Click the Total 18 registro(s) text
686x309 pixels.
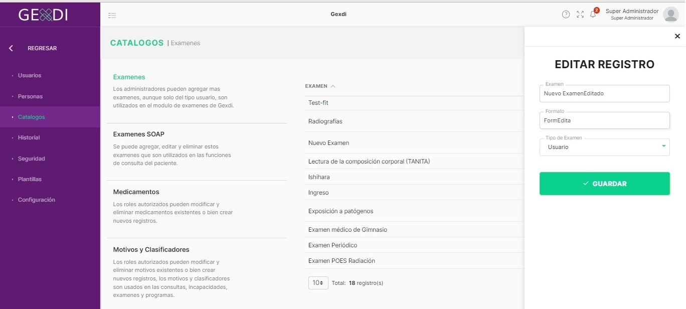(358, 283)
